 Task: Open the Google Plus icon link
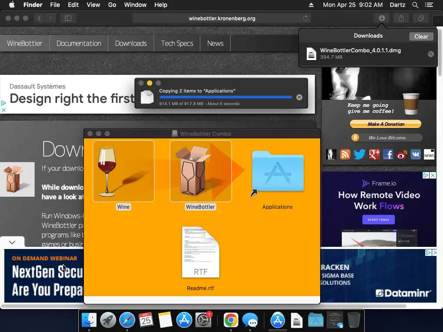coord(374,154)
